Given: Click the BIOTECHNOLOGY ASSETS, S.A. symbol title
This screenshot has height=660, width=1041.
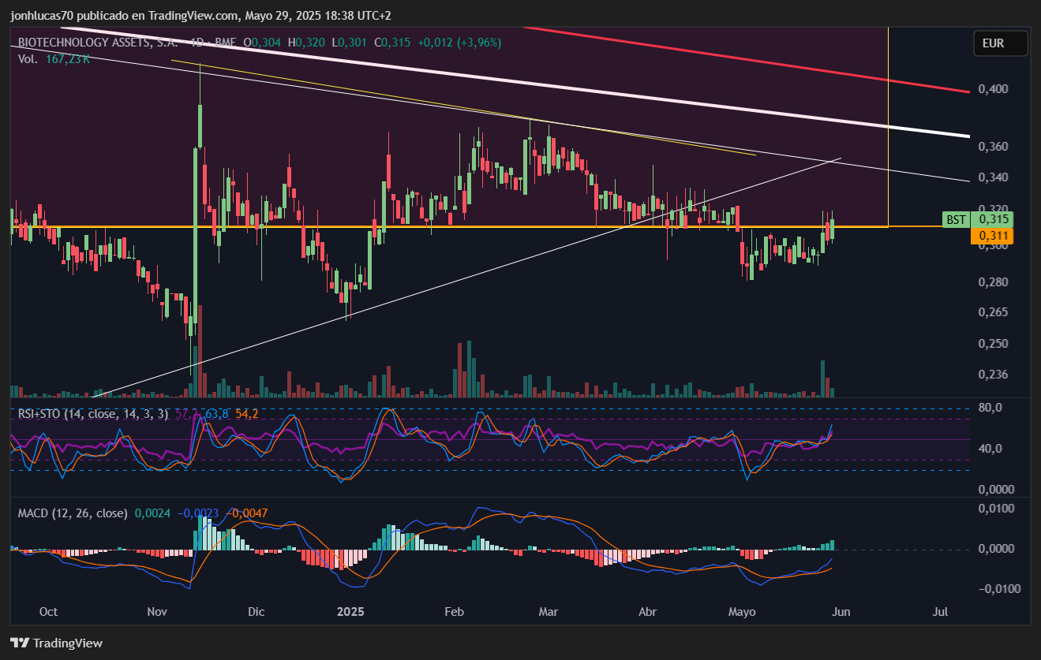Looking at the screenshot, I should click(98, 43).
